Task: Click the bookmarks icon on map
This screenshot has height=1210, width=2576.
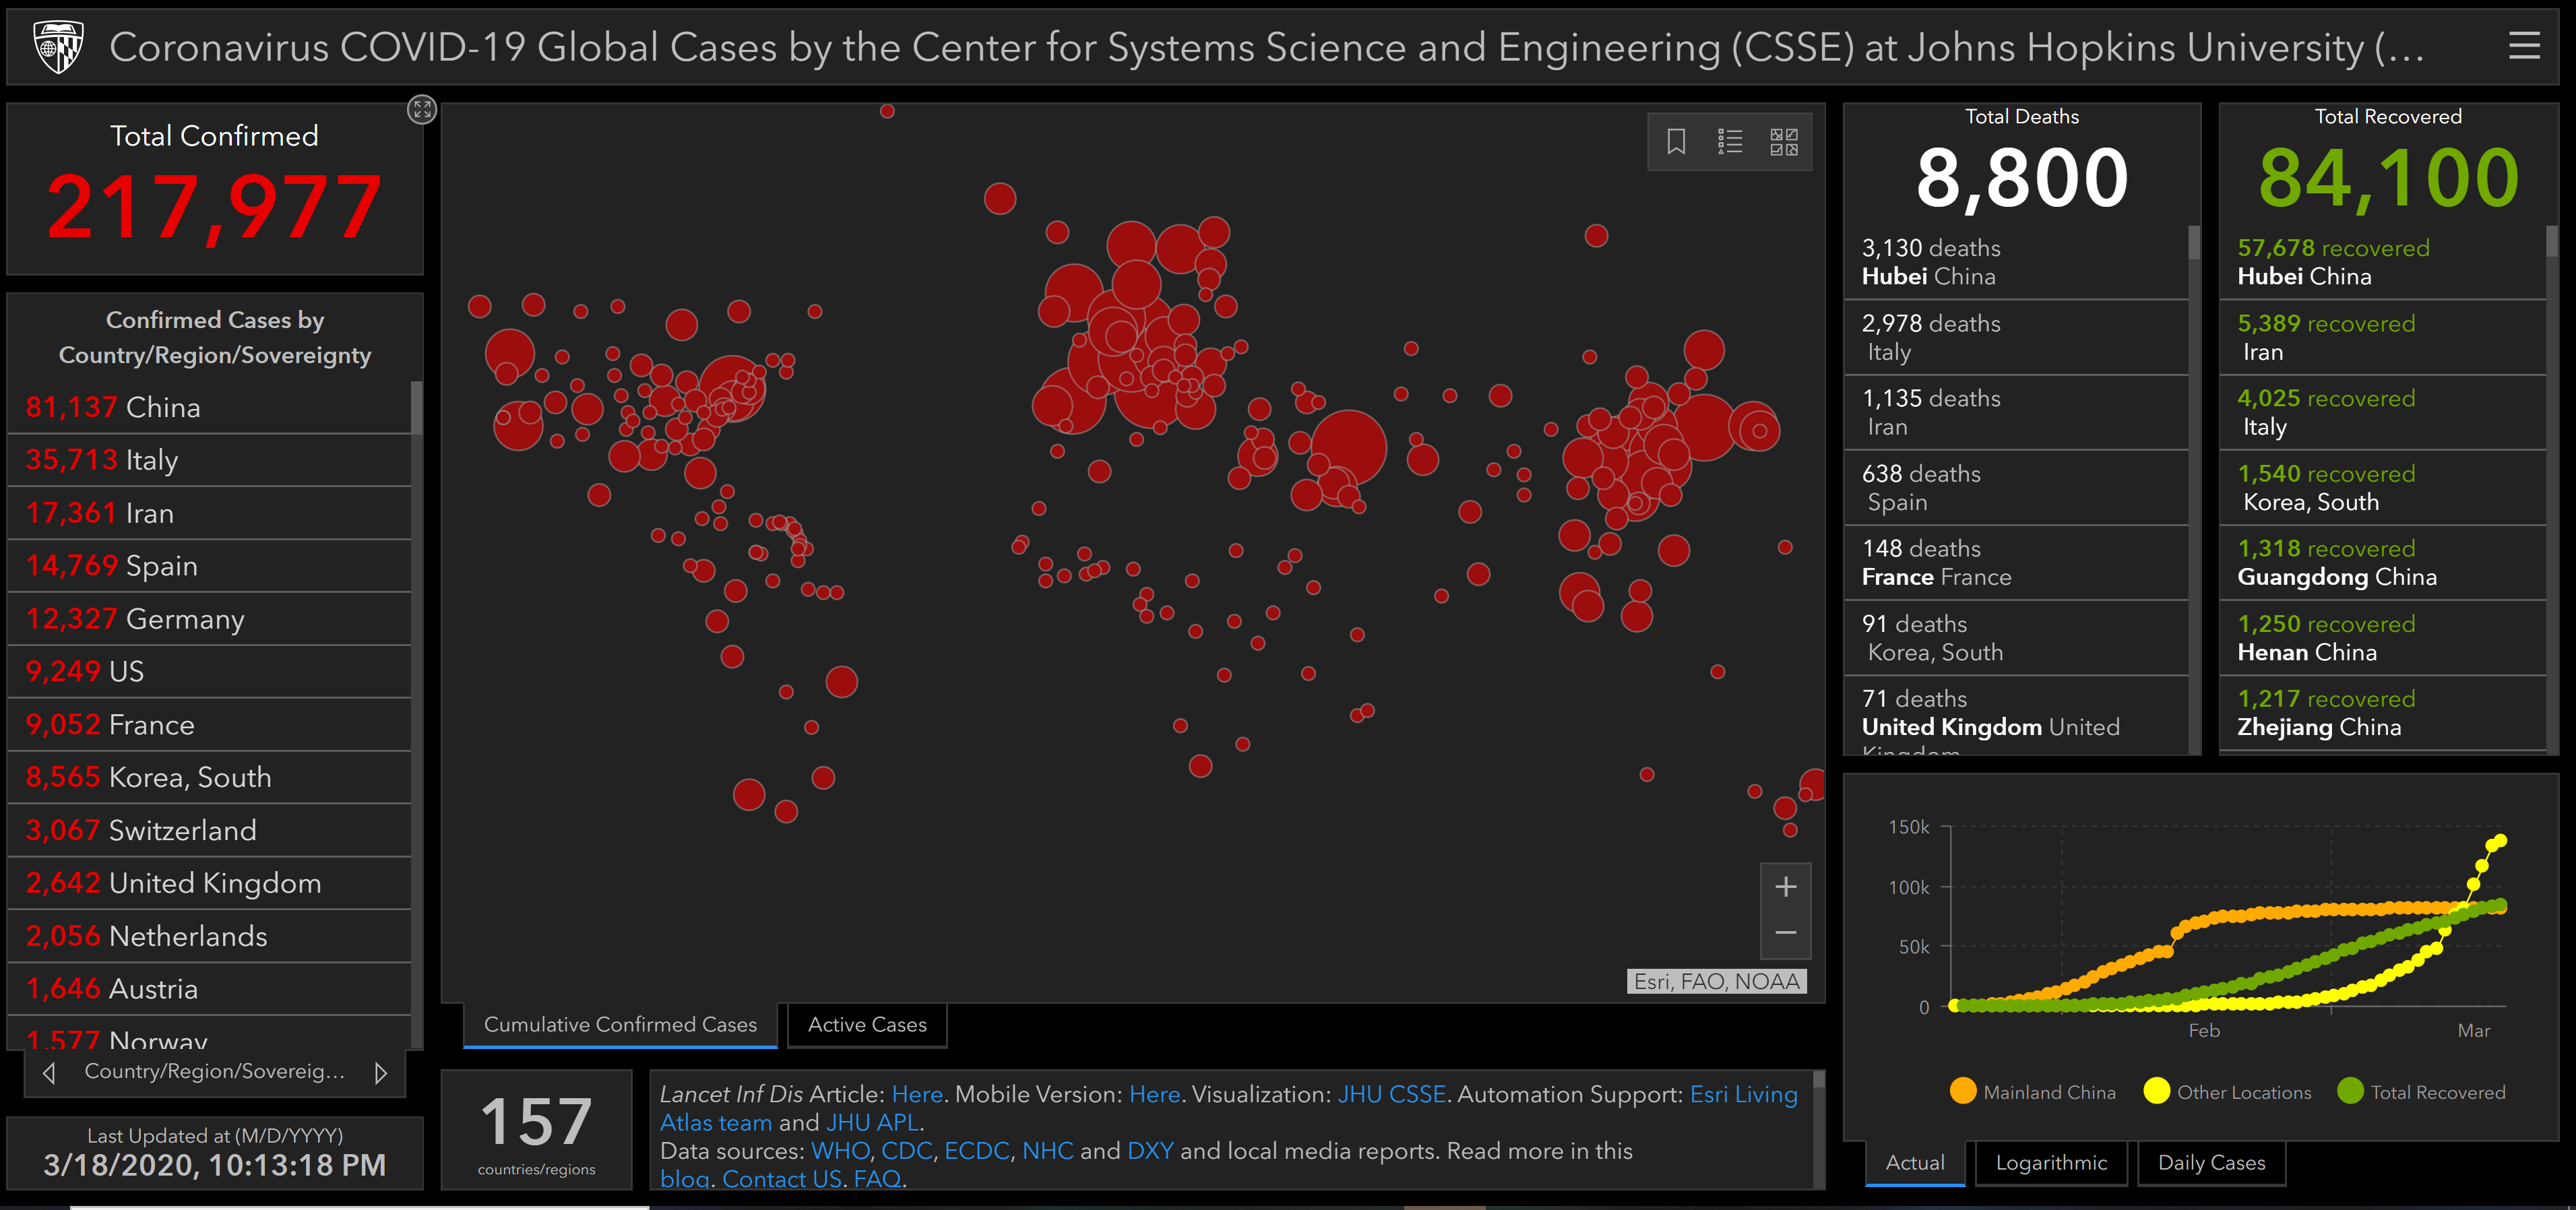Action: pyautogui.click(x=1676, y=142)
